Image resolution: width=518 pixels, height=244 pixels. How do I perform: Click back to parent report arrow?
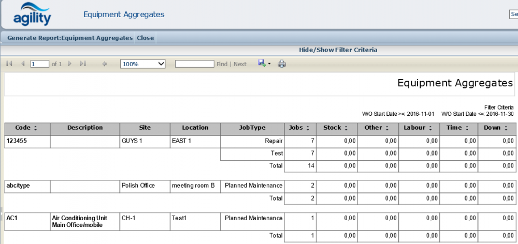point(105,64)
